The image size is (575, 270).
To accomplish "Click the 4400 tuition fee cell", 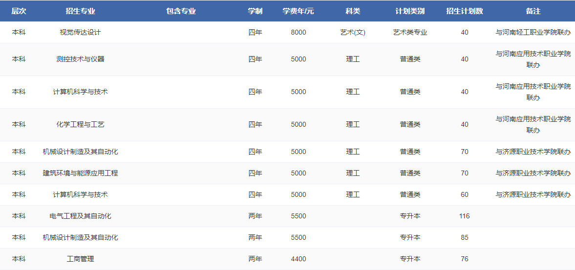I will click(298, 259).
